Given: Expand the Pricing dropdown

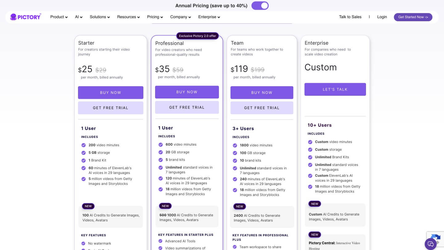Looking at the screenshot, I should click(155, 17).
